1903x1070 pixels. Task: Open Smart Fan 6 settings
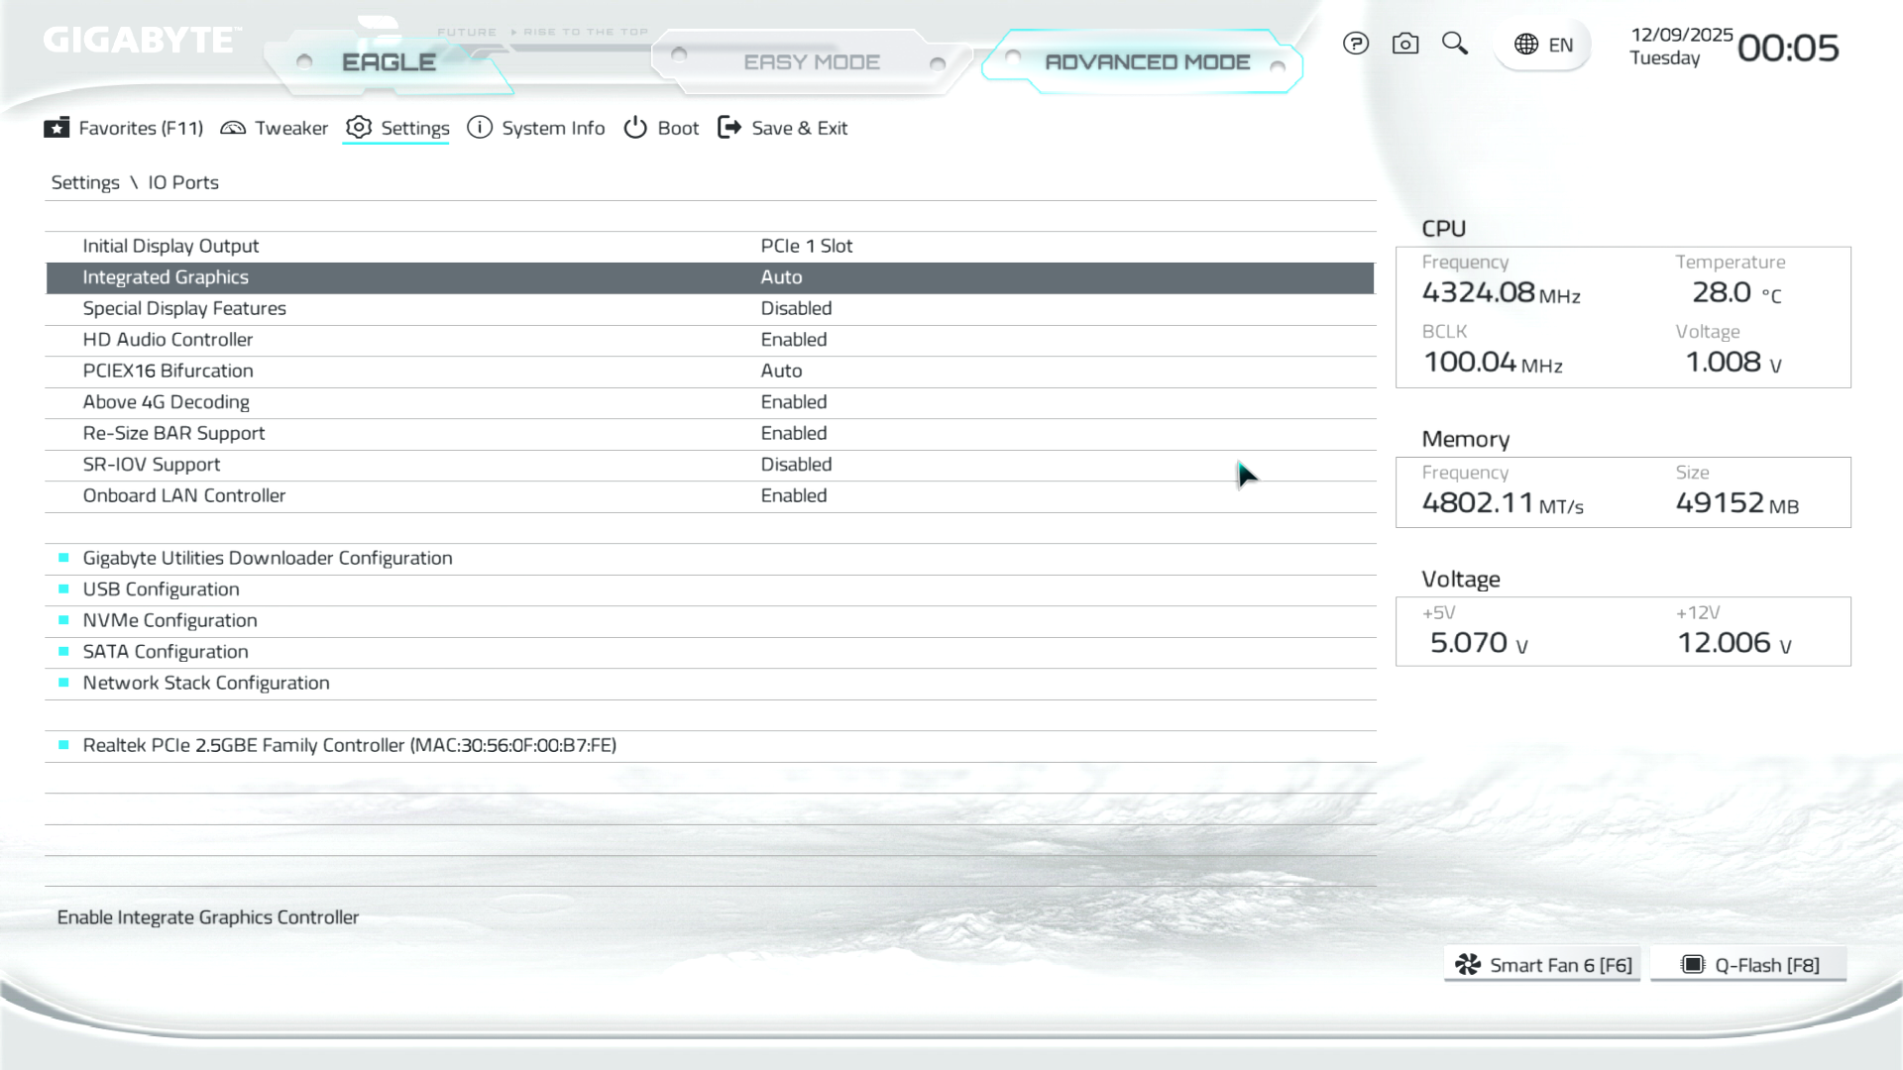point(1542,965)
